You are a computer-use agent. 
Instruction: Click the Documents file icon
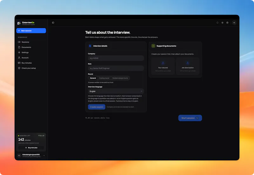(x=19, y=47)
